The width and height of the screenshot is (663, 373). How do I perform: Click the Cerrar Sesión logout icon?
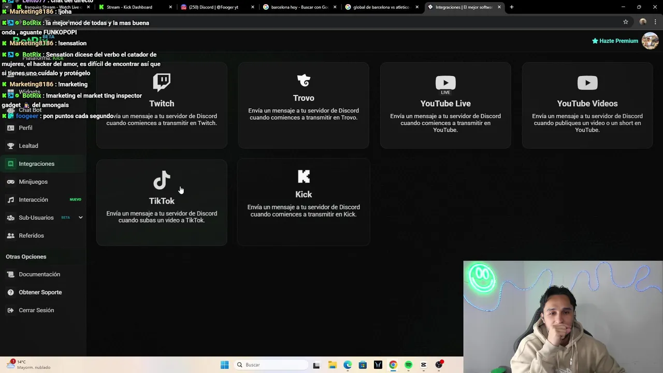coord(10,310)
